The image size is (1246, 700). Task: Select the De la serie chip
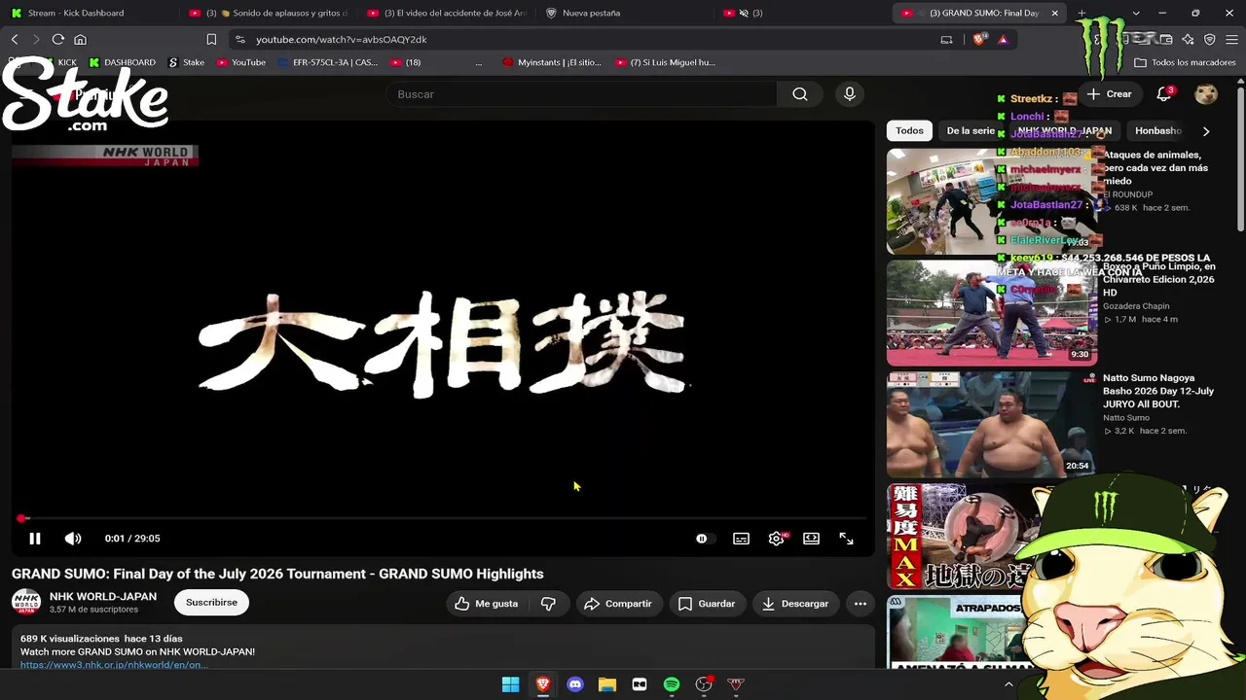coord(971,130)
